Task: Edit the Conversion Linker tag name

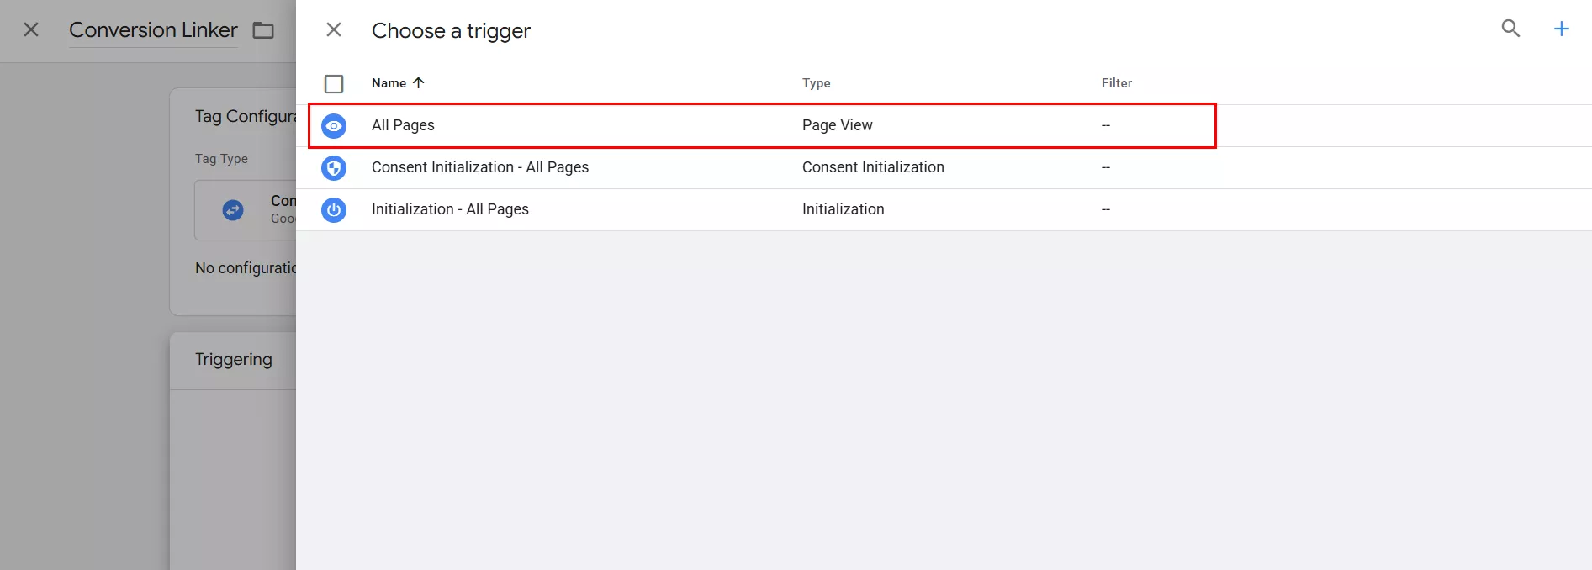Action: point(153,30)
